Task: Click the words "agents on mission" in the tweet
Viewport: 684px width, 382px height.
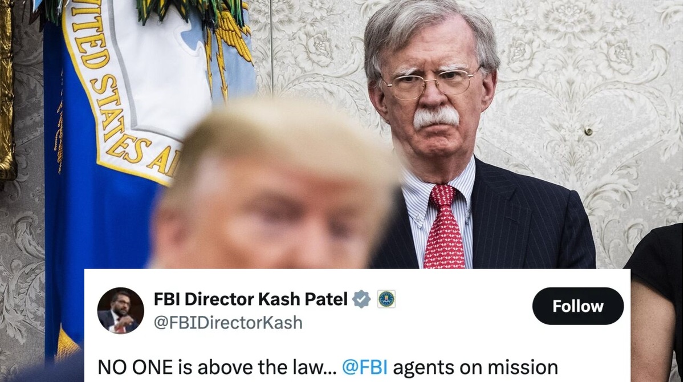Action: tap(475, 367)
